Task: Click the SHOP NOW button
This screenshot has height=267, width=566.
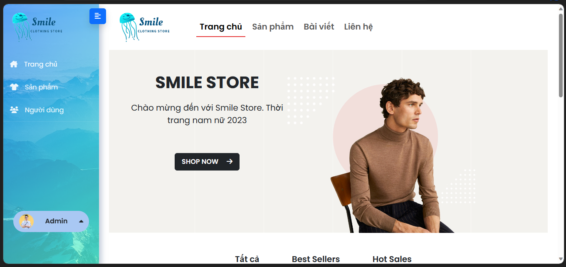Action: coord(207,162)
